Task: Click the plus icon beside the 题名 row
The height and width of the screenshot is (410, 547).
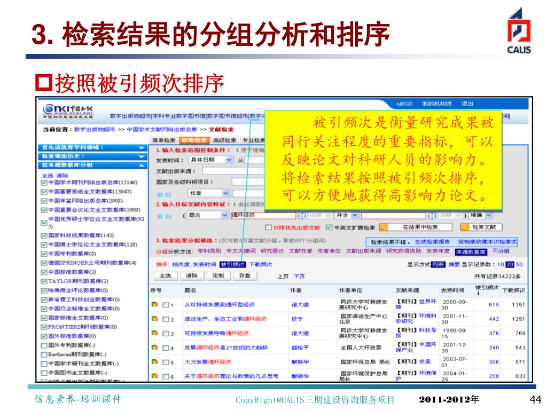Action: 160,217
